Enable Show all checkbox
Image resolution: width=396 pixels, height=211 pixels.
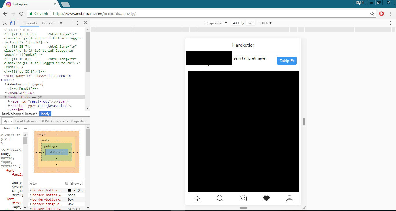tap(67, 183)
